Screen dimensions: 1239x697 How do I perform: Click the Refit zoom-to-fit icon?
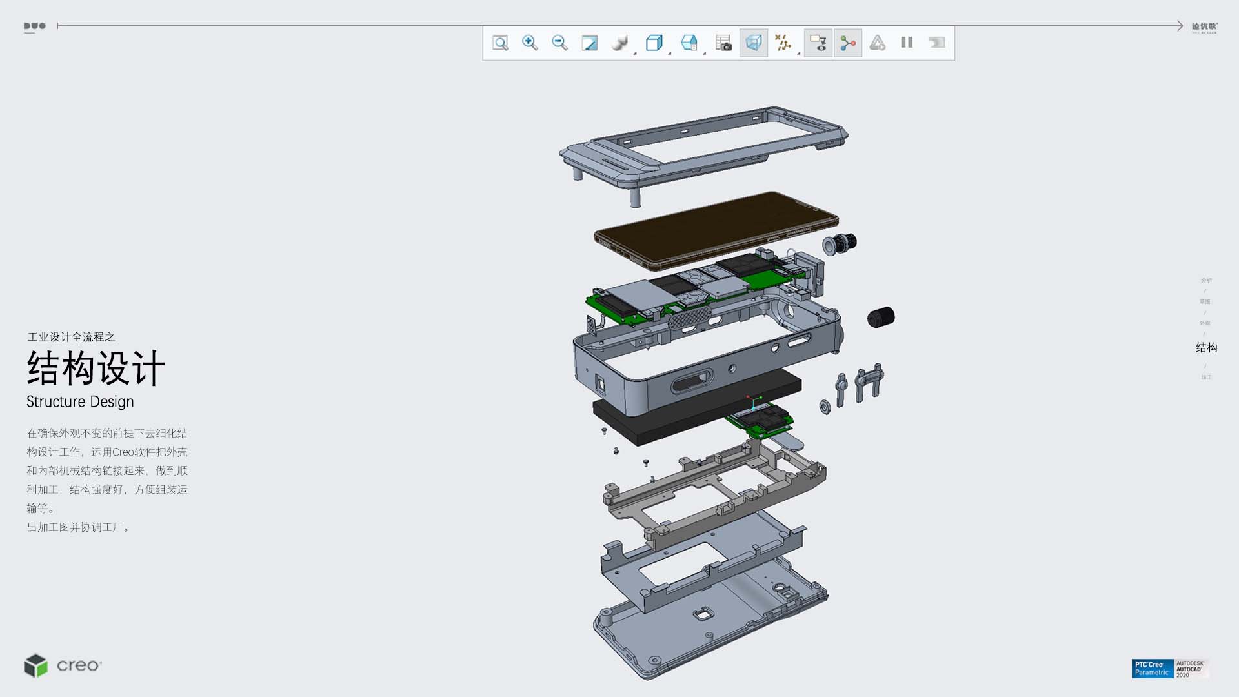[500, 43]
